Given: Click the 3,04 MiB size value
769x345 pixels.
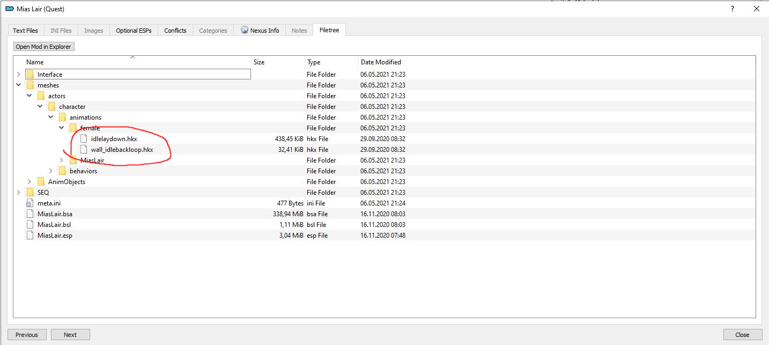Looking at the screenshot, I should pyautogui.click(x=291, y=236).
